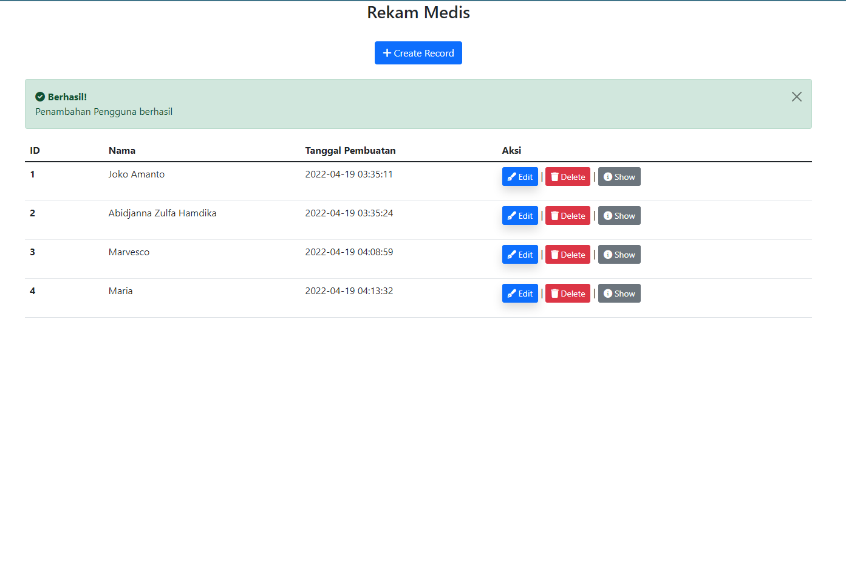Dismiss the Berhasil success alert

(x=796, y=96)
